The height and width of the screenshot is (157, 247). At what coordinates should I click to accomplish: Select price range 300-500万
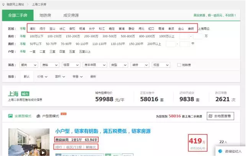110,36
